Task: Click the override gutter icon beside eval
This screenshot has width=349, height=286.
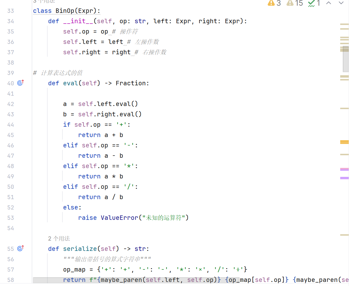Action: pyautogui.click(x=20, y=83)
